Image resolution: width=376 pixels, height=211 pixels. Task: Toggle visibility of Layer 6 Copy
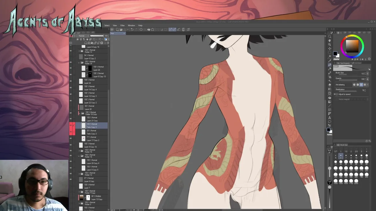point(70,179)
